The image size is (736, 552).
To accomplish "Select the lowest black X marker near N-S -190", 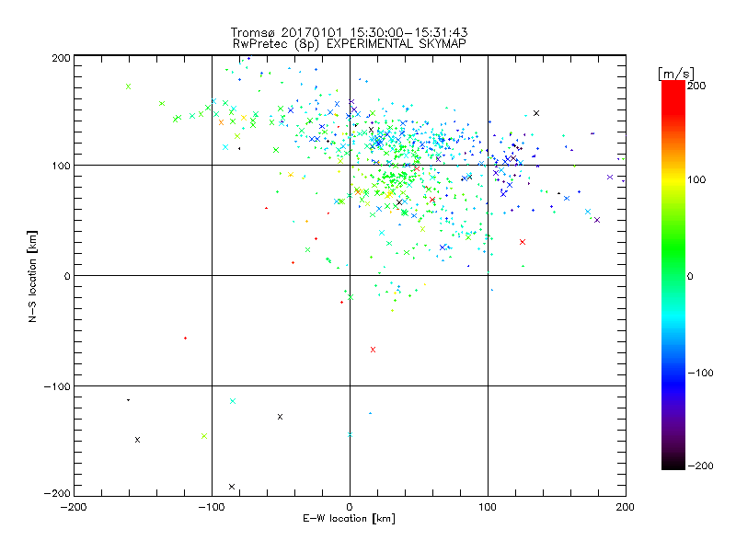I will pos(232,487).
